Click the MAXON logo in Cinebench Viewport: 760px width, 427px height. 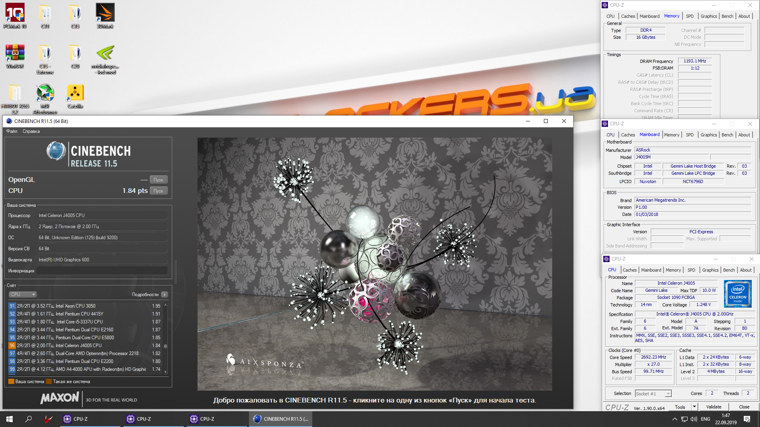click(60, 398)
